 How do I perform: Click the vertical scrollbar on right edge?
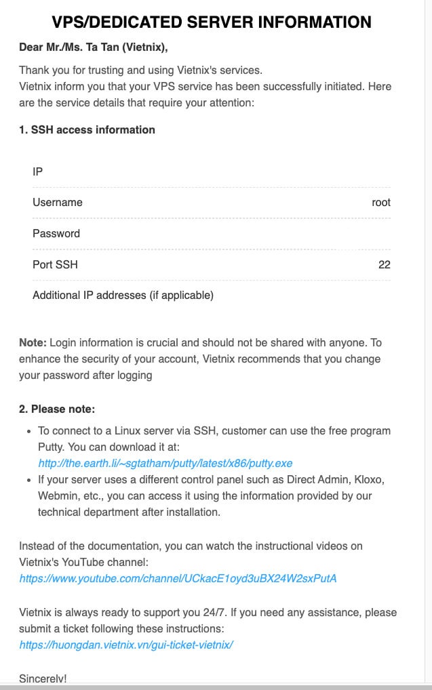tap(429, 342)
